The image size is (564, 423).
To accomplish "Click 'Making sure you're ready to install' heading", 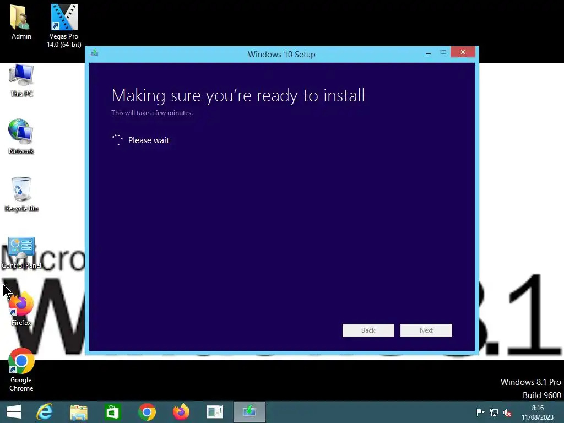I will coord(238,96).
